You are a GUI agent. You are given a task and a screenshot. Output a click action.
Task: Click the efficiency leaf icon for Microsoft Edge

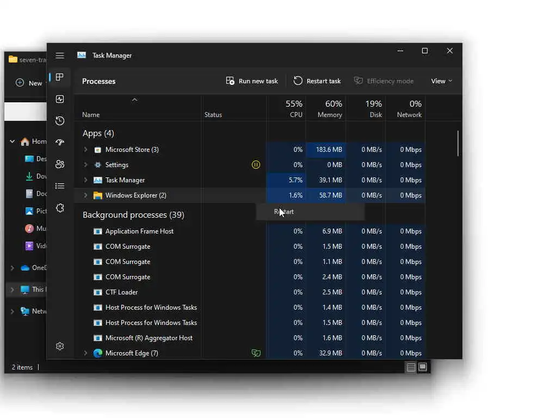click(x=256, y=353)
